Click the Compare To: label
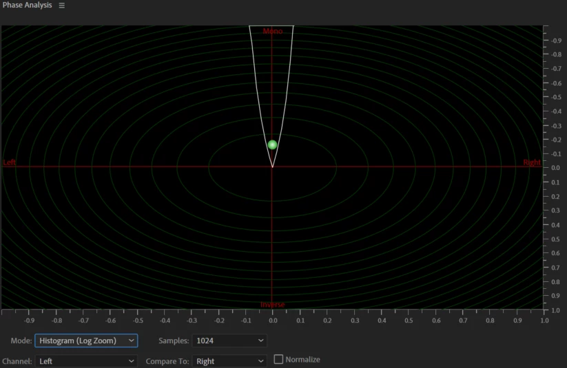The image size is (567, 368). 167,361
